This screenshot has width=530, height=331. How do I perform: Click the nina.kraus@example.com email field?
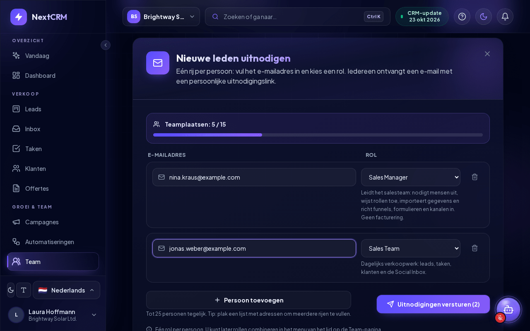click(x=254, y=177)
